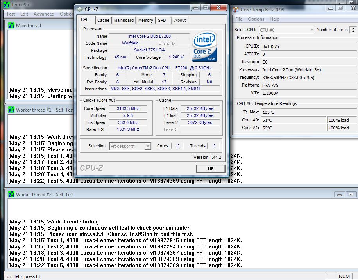
Task: Click the Test 5 log line in Worker thread #2
Action: [125, 266]
